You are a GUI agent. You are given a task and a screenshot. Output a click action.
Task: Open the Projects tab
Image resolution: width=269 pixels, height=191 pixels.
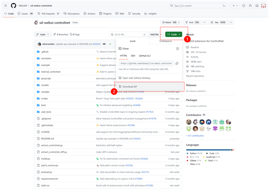[x=105, y=14]
